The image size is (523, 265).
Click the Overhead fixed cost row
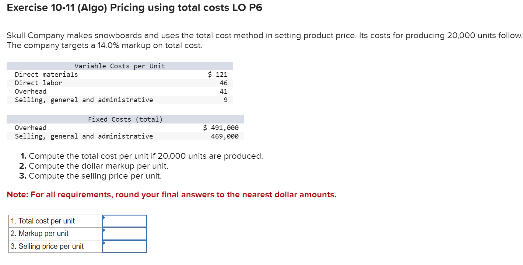(x=31, y=128)
